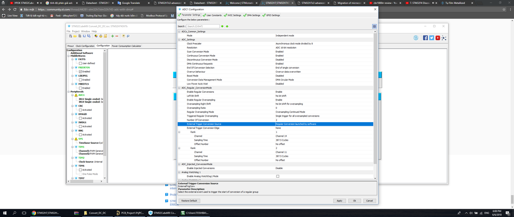
Task: Collapse Rank 1 section
Action: (179, 132)
